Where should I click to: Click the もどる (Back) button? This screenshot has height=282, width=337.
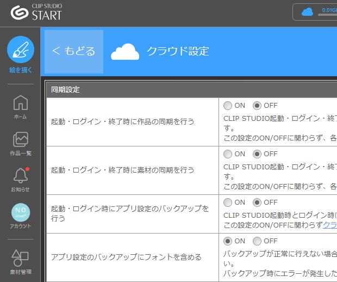click(x=74, y=52)
